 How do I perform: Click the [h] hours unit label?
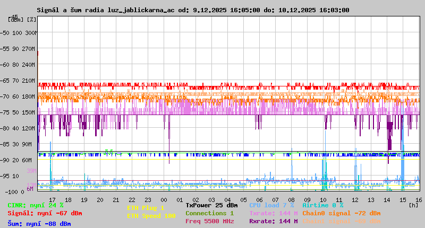pos(413,205)
